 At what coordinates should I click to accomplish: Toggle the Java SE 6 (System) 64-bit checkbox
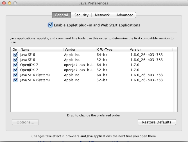pos(15,75)
